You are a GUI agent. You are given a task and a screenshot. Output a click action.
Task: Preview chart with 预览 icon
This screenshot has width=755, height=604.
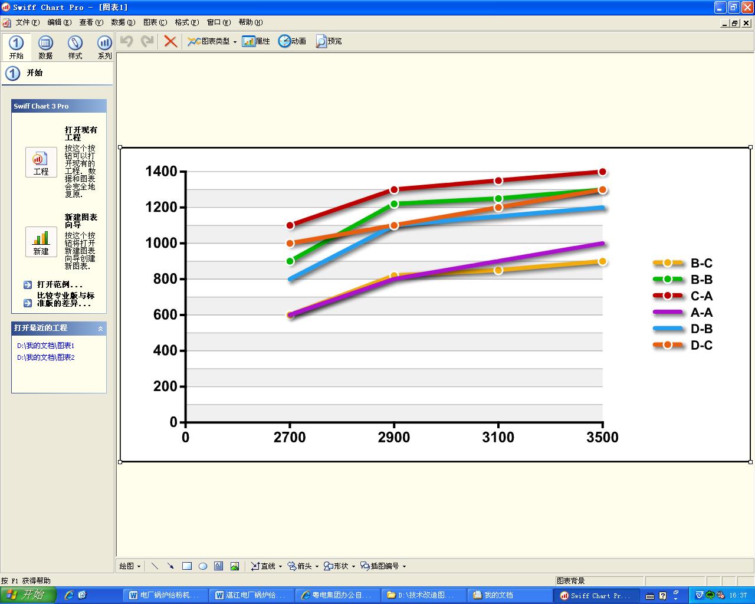point(329,41)
